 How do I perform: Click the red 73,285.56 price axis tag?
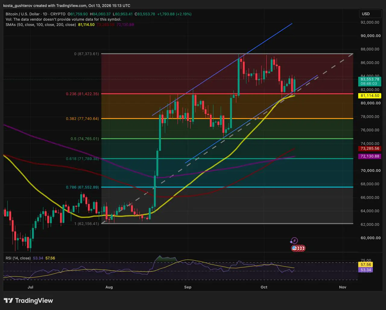[x=369, y=149]
